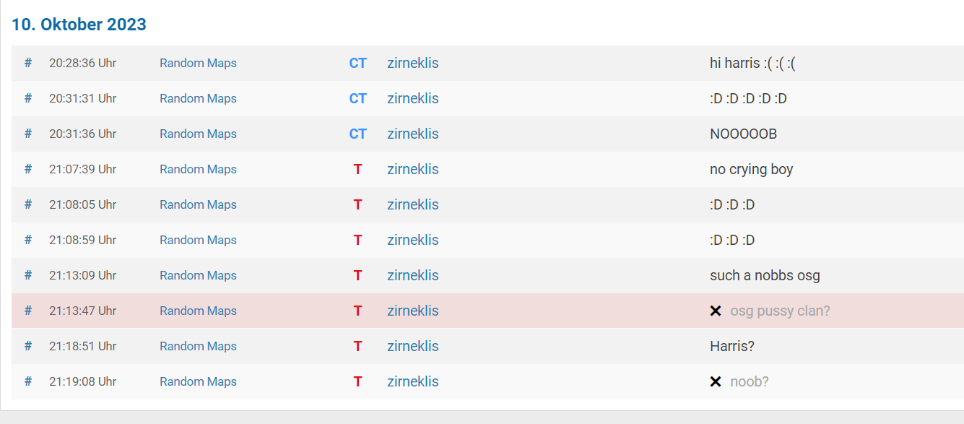This screenshot has height=424, width=964.
Task: Open Random Maps server link at 21:18:51
Action: click(x=198, y=346)
